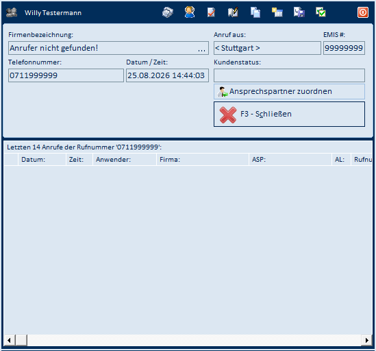This screenshot has height=351, width=376.
Task: Click the Telefonnummer input field
Action: coord(66,75)
